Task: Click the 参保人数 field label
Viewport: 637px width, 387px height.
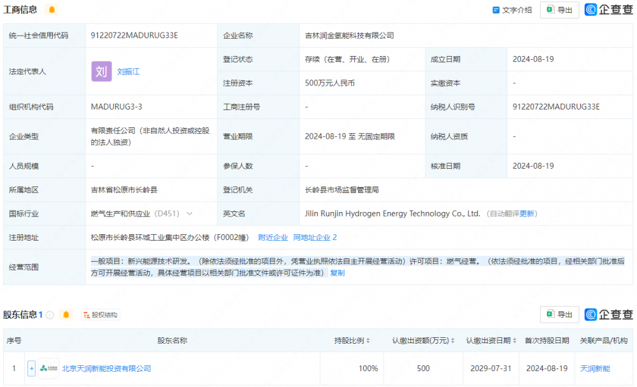Action: click(x=238, y=166)
